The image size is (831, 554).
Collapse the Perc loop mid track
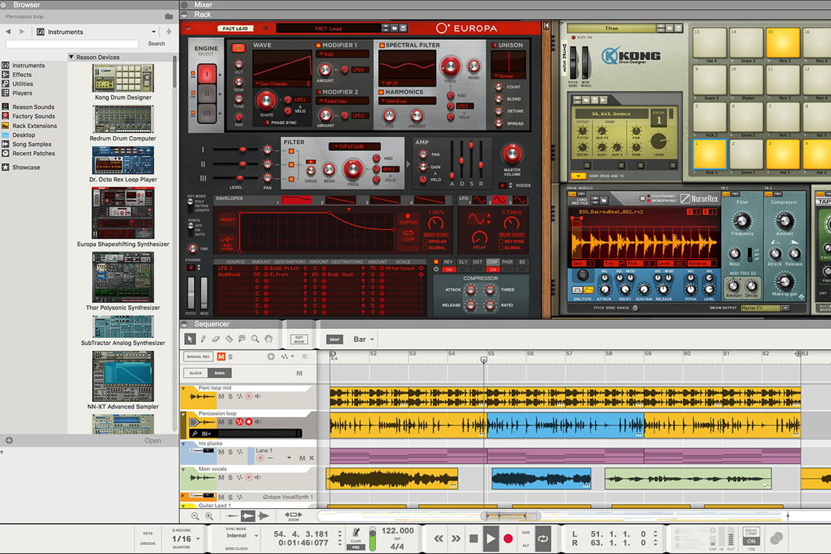tap(184, 389)
